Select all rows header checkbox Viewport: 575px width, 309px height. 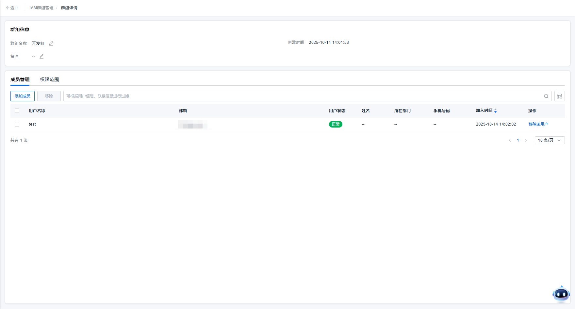(17, 111)
